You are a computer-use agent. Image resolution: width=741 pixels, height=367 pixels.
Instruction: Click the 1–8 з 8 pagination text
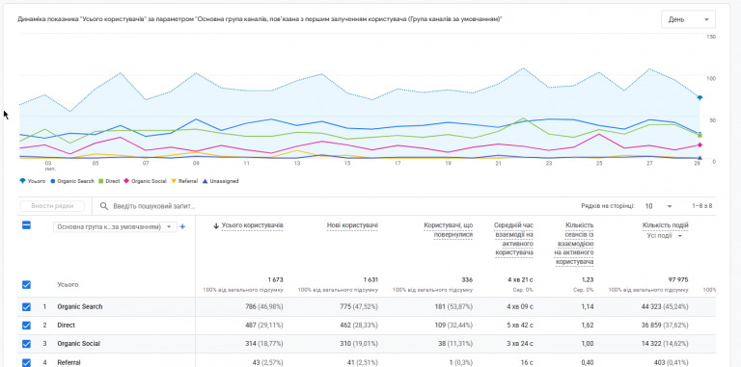[x=701, y=206]
